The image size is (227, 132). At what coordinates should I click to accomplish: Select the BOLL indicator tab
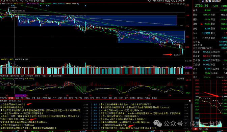pyautogui.click(x=27, y=98)
